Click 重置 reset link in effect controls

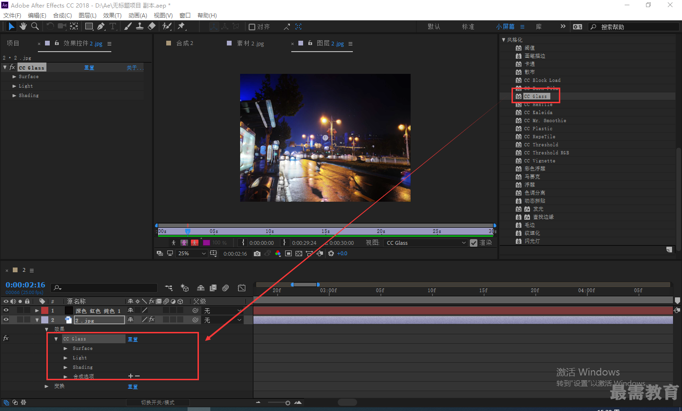pos(89,68)
